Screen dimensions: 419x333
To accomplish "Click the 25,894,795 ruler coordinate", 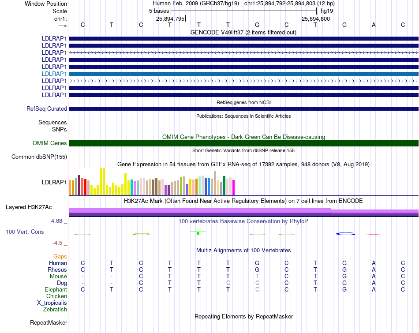I will (x=170, y=19).
